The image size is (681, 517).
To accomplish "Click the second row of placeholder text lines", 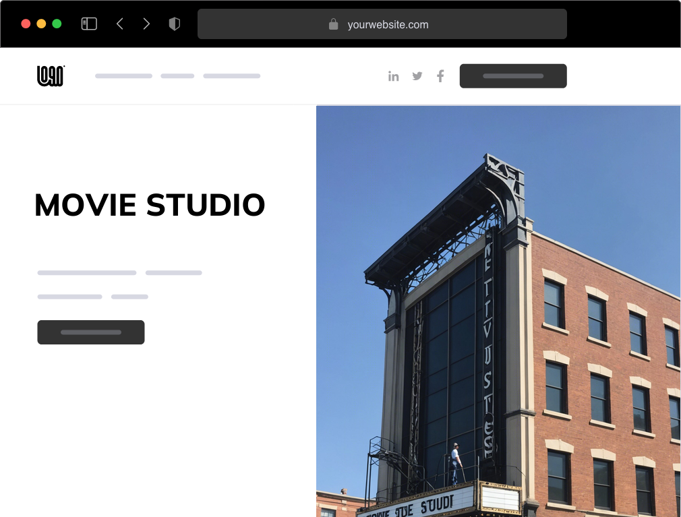I will [92, 297].
